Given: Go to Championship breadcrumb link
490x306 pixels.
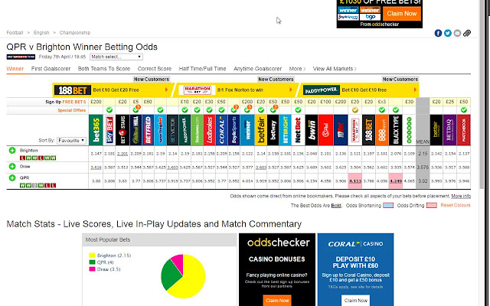Looking at the screenshot, I should coord(75,32).
